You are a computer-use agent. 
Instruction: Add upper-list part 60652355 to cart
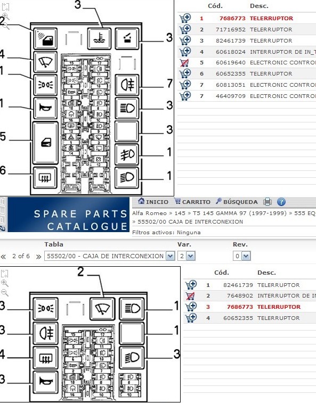coord(185,73)
